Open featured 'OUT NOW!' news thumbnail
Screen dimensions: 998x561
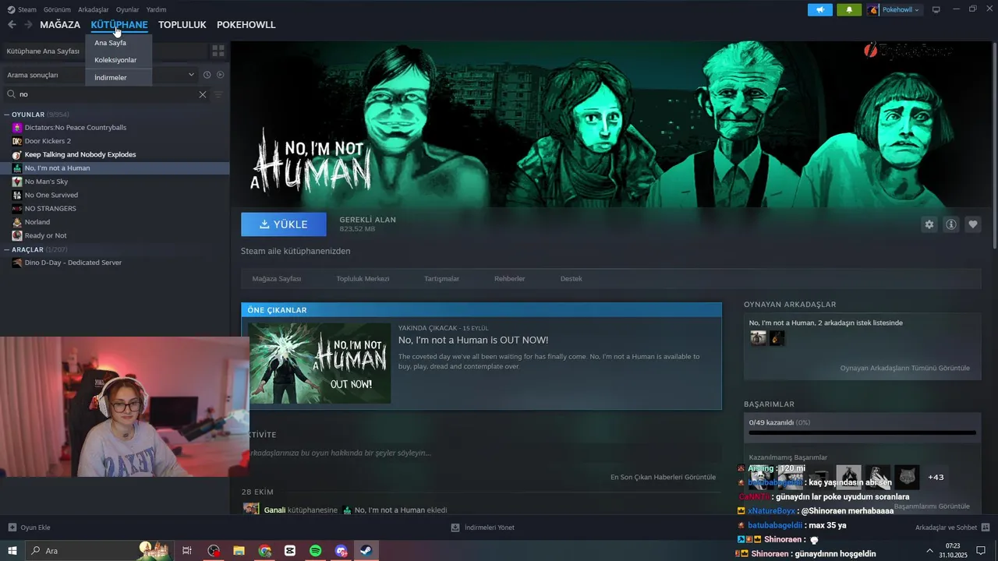(320, 363)
